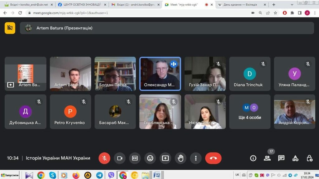Image resolution: width=319 pixels, height=179 pixels.
Task: Open meeting details info icon
Action: (253, 158)
